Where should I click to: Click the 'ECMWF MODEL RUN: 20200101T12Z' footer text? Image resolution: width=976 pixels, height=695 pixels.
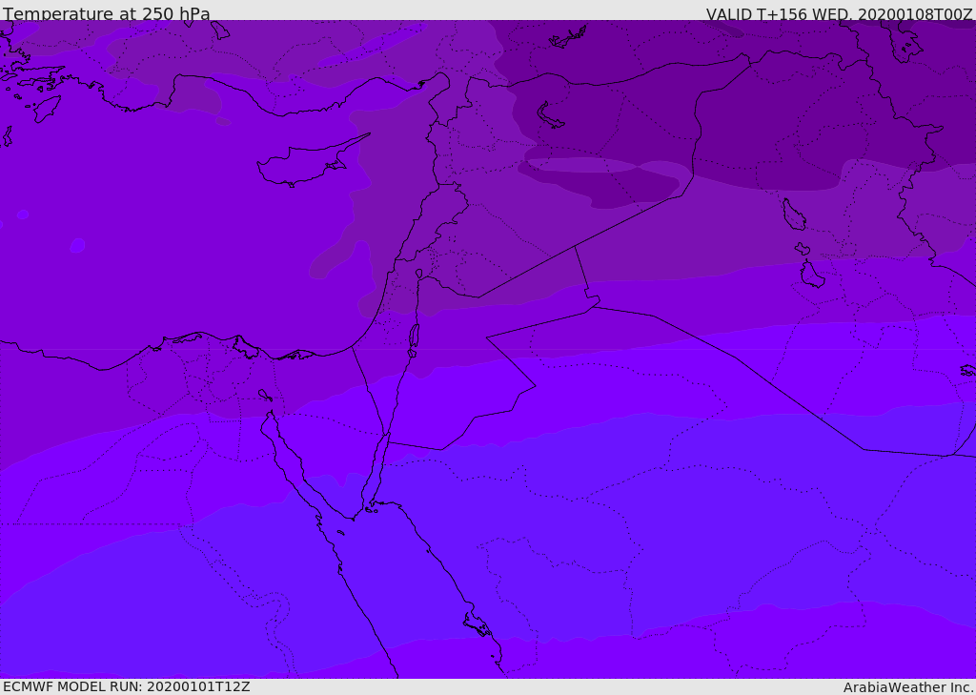127,687
